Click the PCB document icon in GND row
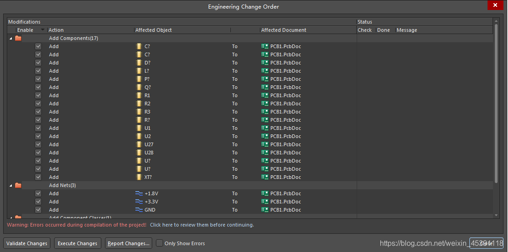This screenshot has height=252, width=508. tap(265, 210)
